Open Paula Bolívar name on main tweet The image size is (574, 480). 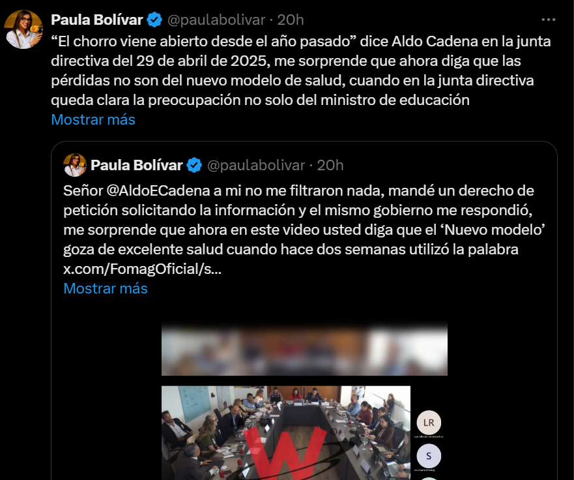click(x=96, y=20)
